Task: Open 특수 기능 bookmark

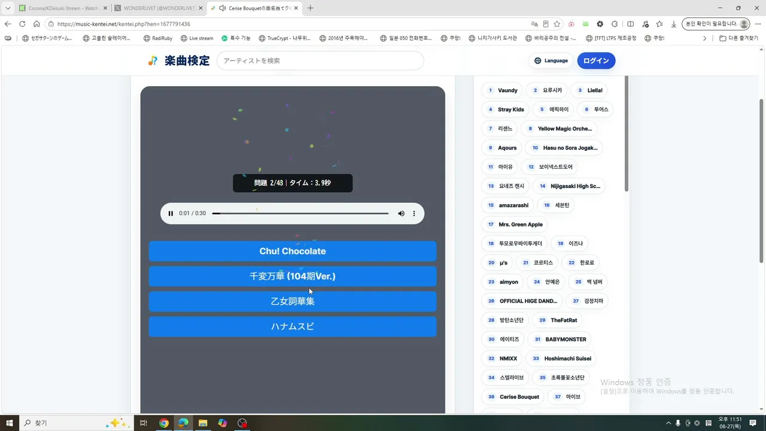Action: (x=236, y=38)
